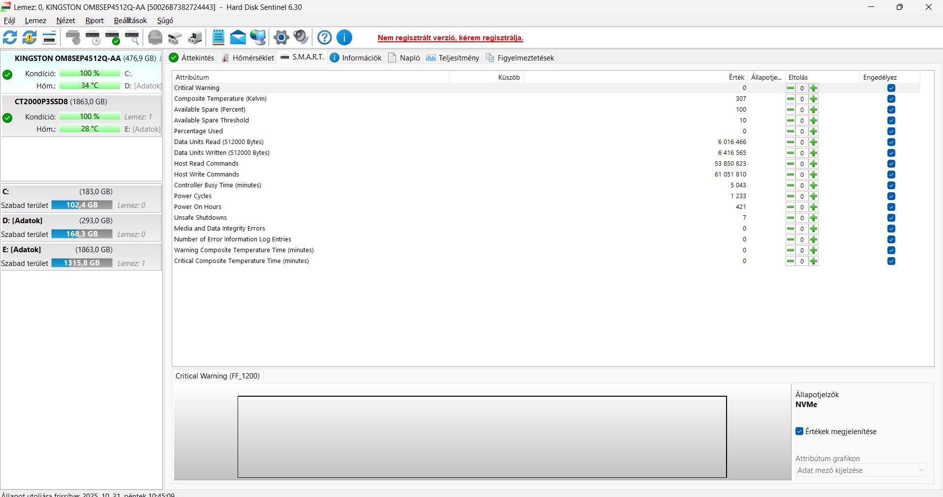Sort by the Attribútum column header

click(x=310, y=77)
